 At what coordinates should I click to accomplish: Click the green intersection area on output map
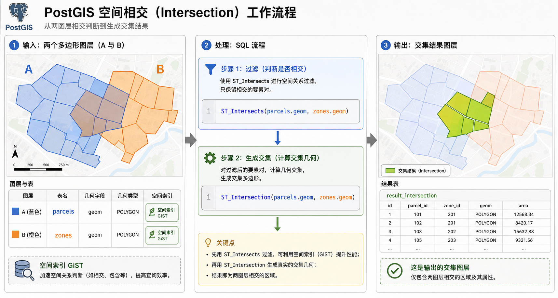coord(465,115)
